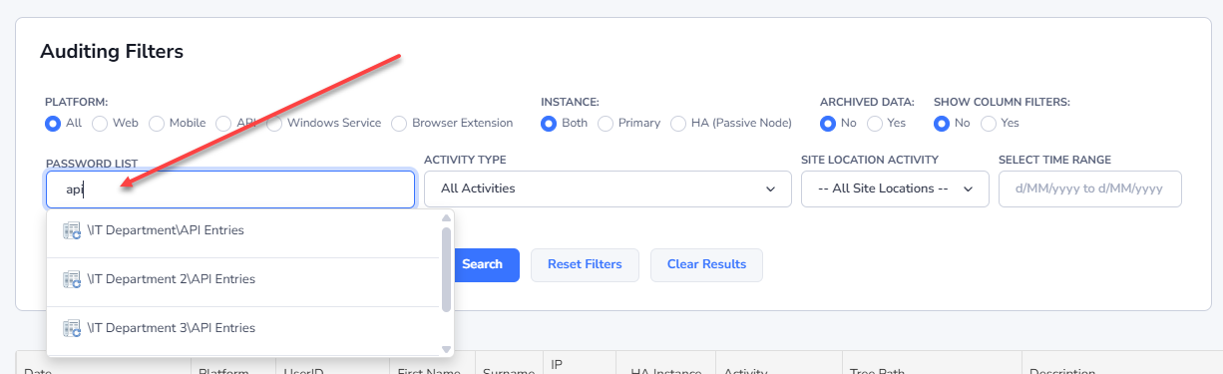Select the Windows Service platform option

(274, 124)
